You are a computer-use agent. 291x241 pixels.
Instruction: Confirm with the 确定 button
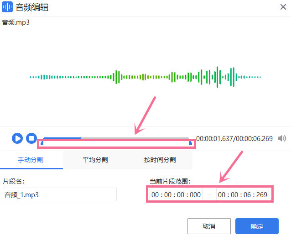[x=257, y=226]
